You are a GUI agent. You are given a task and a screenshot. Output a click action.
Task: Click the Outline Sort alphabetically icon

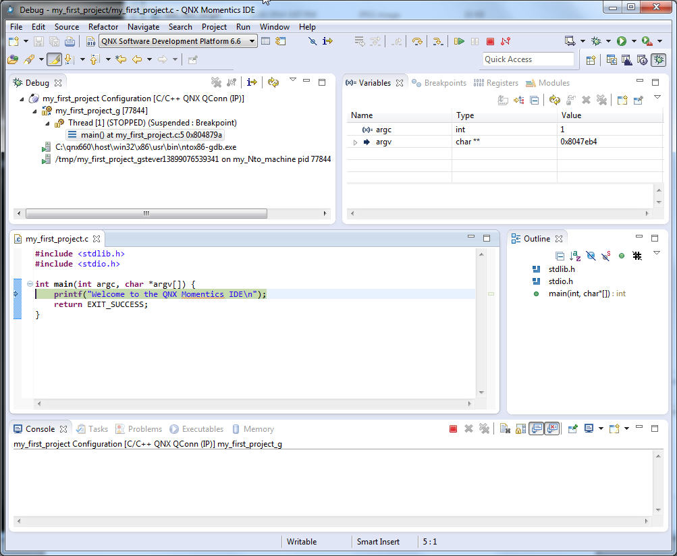(x=574, y=256)
